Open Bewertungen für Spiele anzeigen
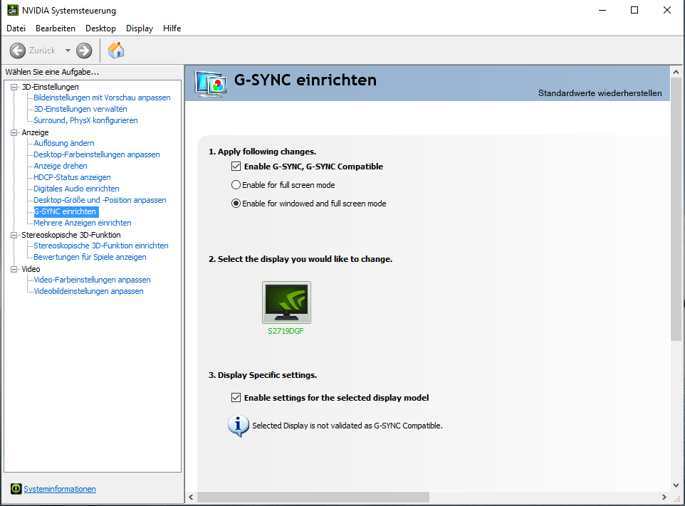The image size is (685, 506). [90, 257]
